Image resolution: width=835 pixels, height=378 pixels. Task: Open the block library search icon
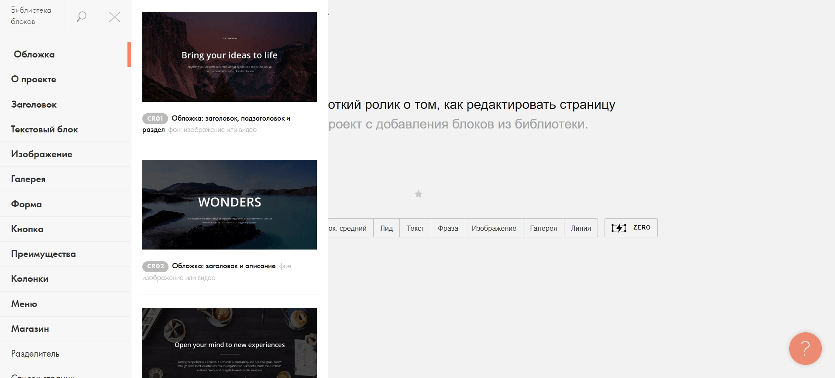(81, 17)
